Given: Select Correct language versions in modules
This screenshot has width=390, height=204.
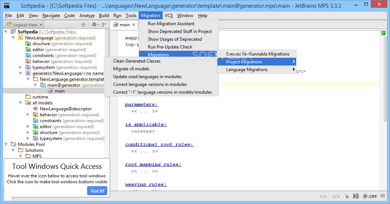Looking at the screenshot, I should tap(161, 84).
